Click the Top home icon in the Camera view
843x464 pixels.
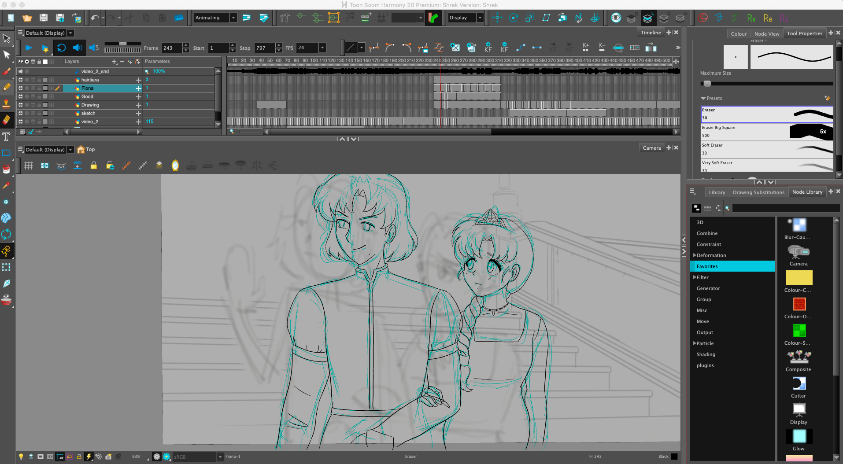click(81, 150)
